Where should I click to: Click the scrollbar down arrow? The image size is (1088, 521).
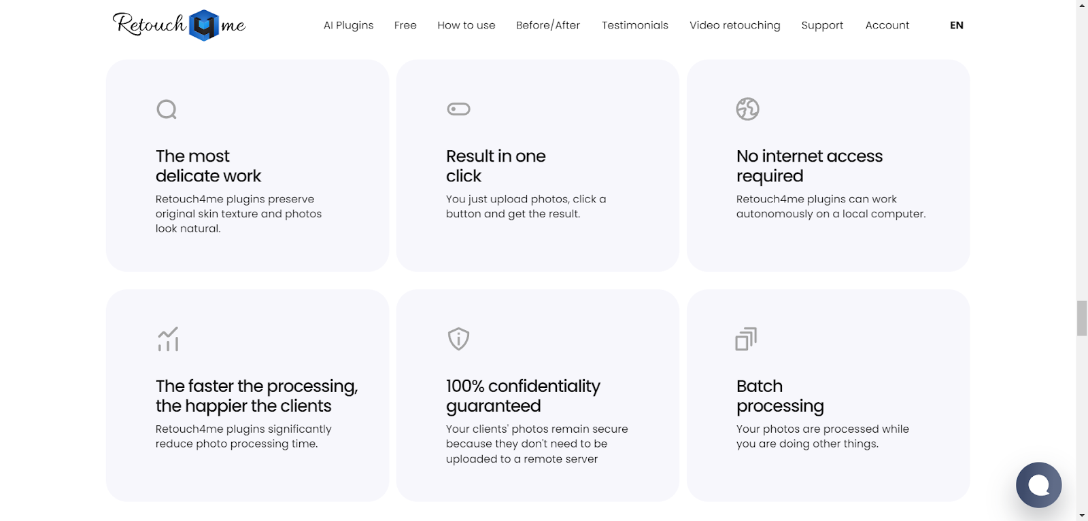[x=1082, y=516]
